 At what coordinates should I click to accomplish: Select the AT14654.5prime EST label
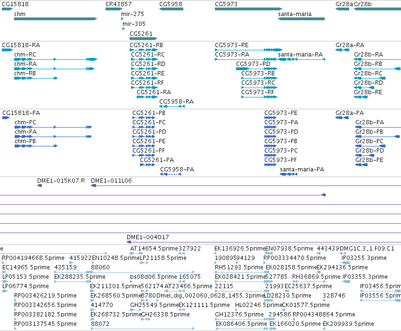154,249
